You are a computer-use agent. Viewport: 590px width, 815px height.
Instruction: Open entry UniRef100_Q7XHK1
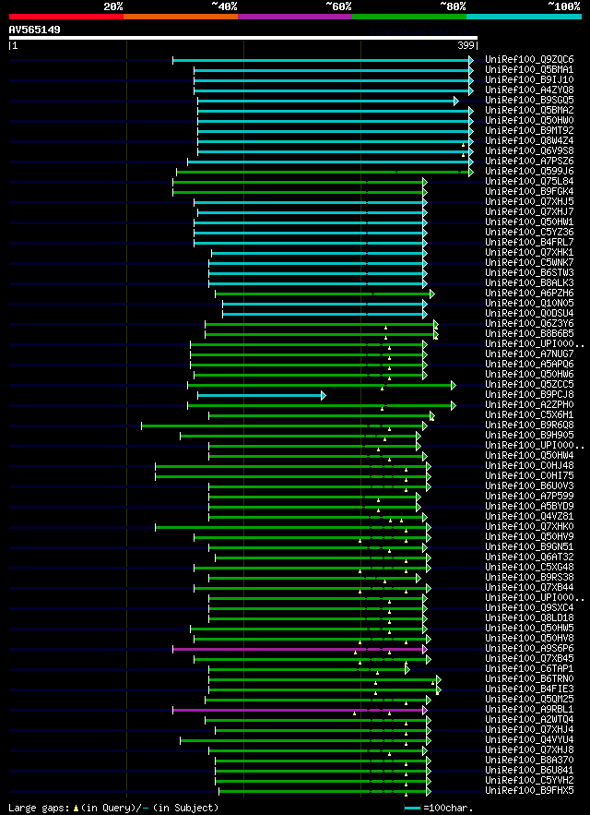(530, 253)
